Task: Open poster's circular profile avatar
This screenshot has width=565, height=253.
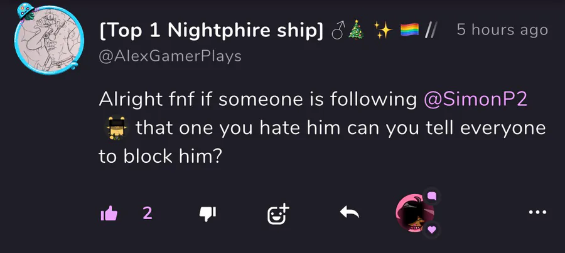Action: 49,40
